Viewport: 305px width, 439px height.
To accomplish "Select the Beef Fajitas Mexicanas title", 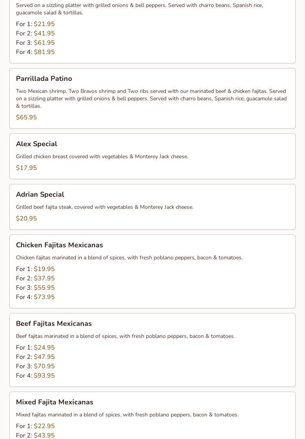I will [54, 324].
